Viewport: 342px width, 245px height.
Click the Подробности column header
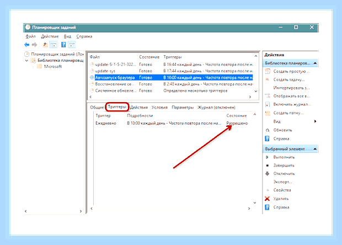click(140, 116)
